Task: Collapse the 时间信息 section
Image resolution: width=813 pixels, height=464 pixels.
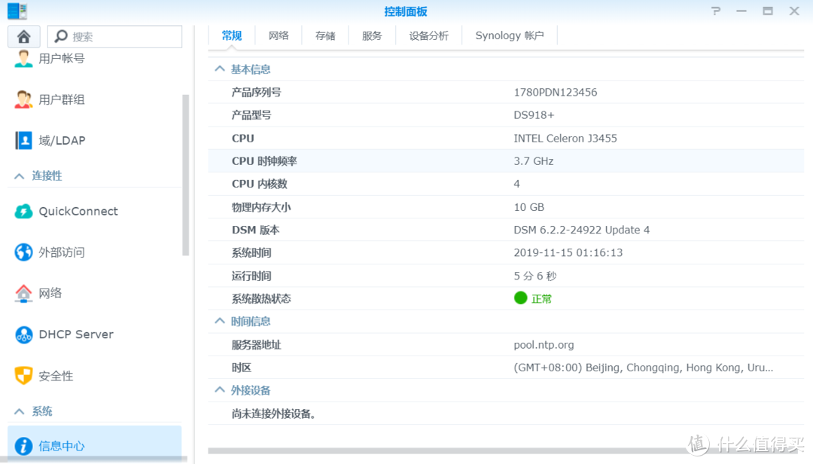Action: [218, 321]
